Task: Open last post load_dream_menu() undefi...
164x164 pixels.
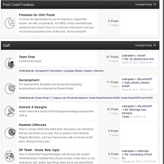Action: [136, 84]
